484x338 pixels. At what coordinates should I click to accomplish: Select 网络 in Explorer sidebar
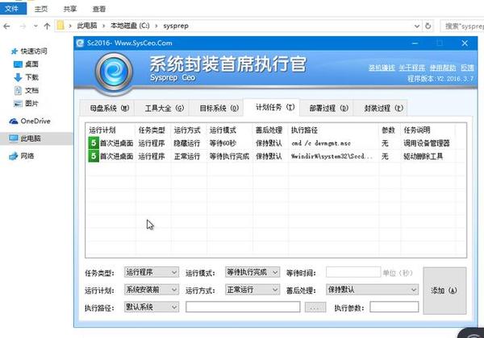tap(22, 156)
